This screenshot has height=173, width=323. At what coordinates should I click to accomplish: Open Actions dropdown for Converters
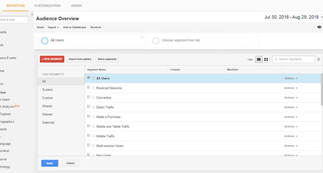click(x=291, y=98)
